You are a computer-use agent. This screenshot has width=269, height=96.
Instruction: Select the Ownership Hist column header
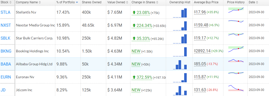(180, 2)
